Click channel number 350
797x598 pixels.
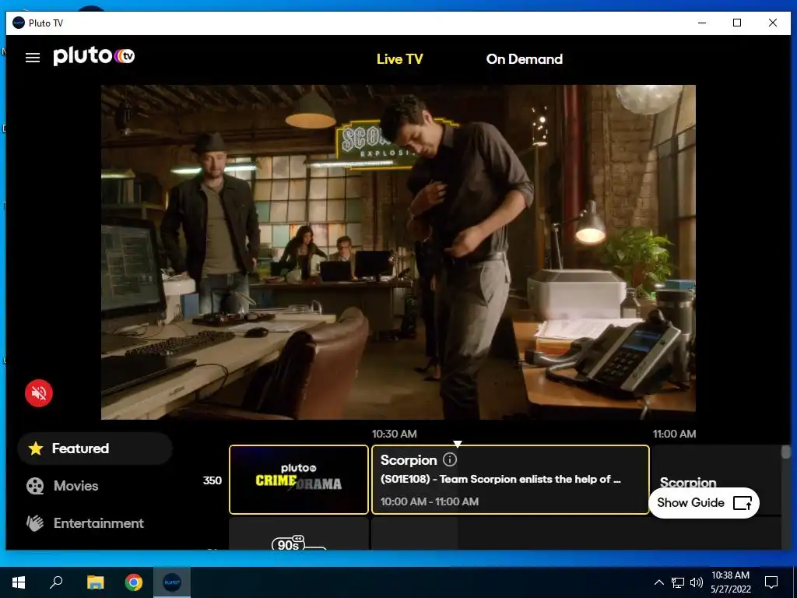[x=212, y=480]
